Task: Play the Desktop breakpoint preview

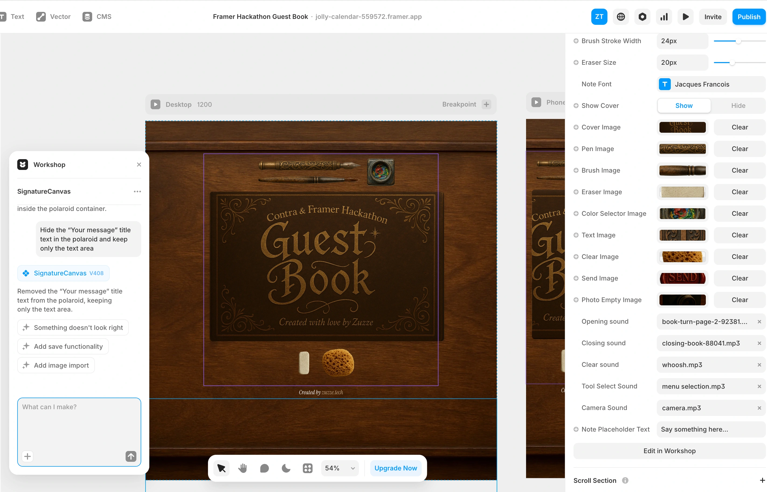Action: point(156,104)
